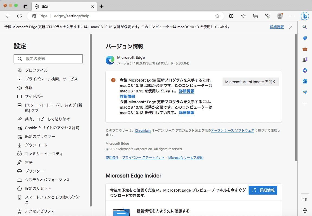
Task: Open Collections icon in toolbar
Action: (255, 16)
